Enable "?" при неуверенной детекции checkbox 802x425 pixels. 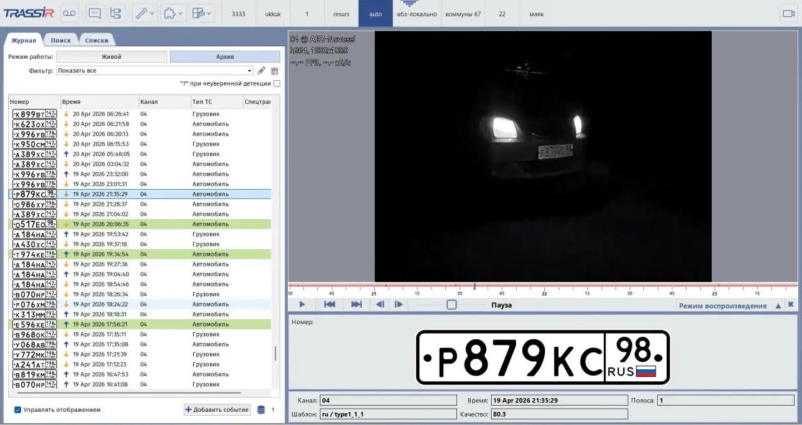coord(277,83)
